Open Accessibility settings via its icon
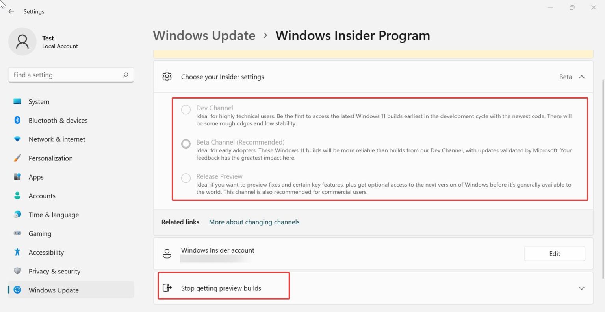Screen dimensions: 605x312 (17, 252)
